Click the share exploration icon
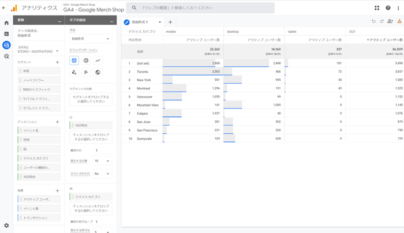The image size is (404, 233). tap(390, 22)
